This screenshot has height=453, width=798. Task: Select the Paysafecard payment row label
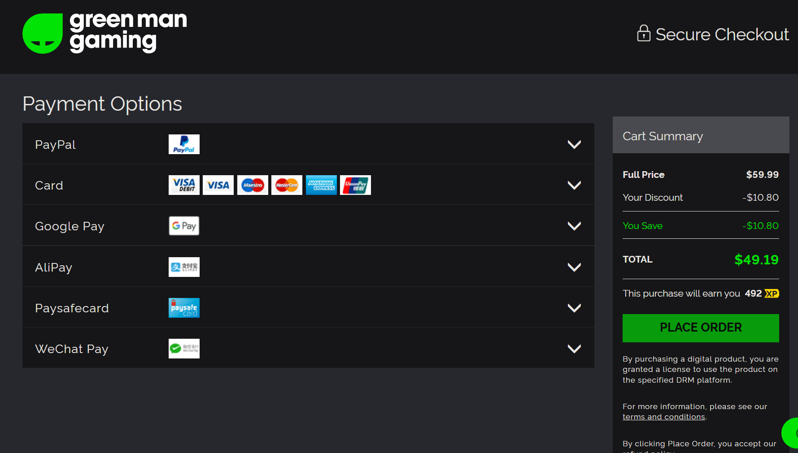pos(72,308)
